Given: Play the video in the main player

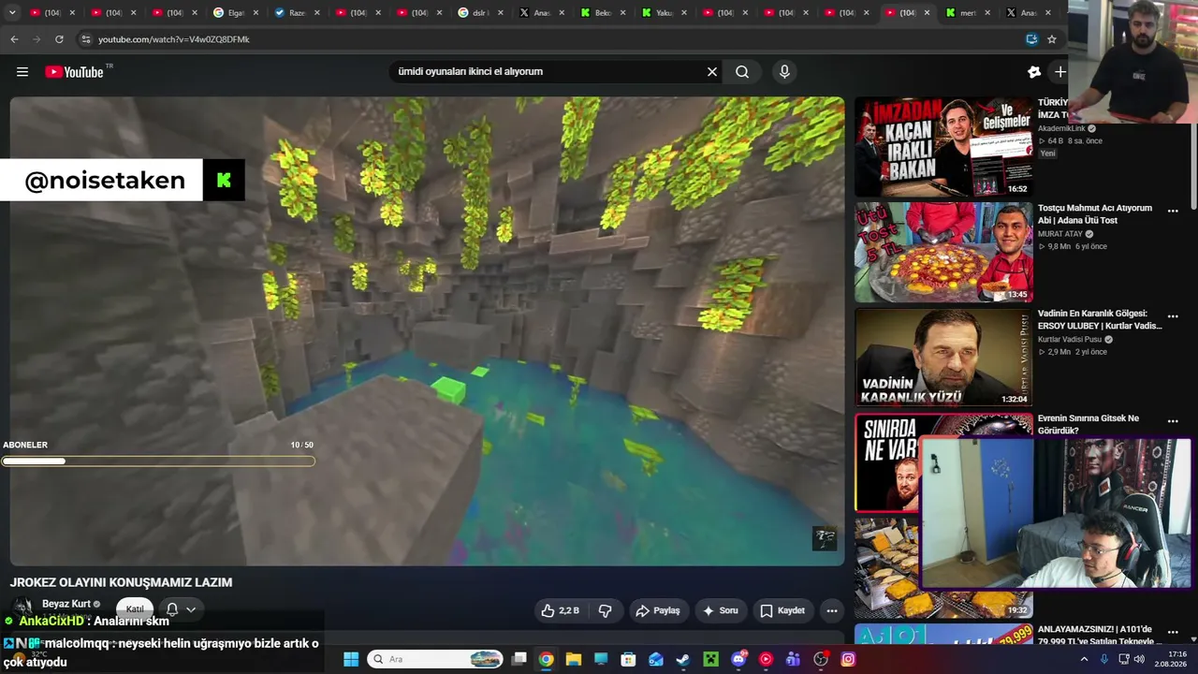Looking at the screenshot, I should pos(427,330).
